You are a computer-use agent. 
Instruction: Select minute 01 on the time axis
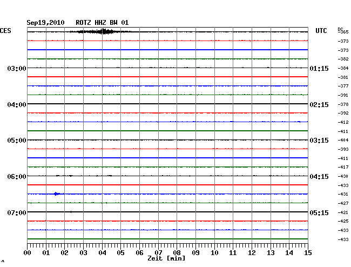46,253
